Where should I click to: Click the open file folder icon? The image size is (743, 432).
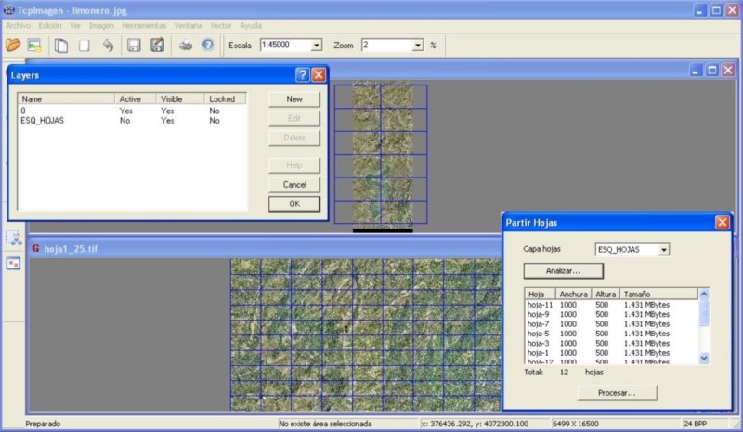tap(13, 45)
